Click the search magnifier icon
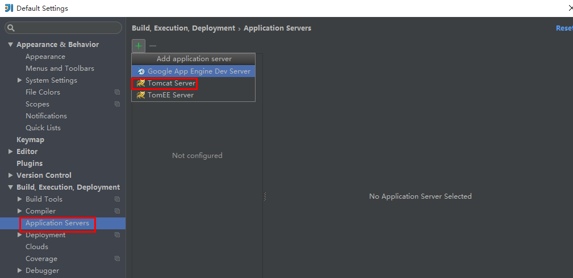Image resolution: width=573 pixels, height=278 pixels. click(x=11, y=28)
